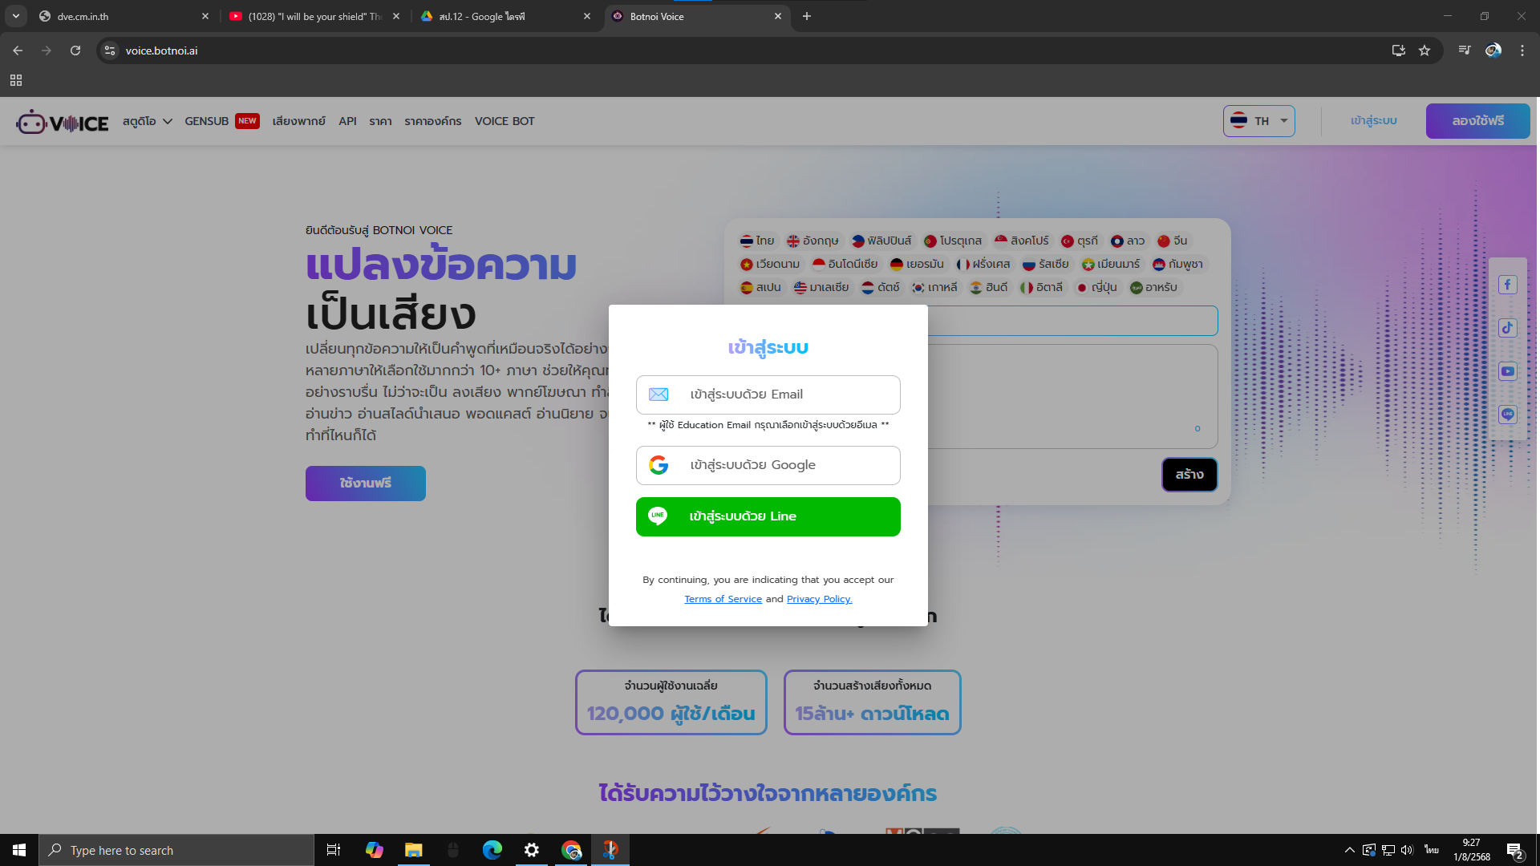
Task: Expand the TH language dropdown
Action: click(x=1258, y=121)
